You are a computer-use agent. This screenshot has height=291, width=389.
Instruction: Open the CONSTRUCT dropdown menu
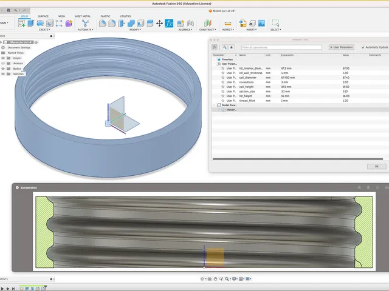(x=208, y=30)
